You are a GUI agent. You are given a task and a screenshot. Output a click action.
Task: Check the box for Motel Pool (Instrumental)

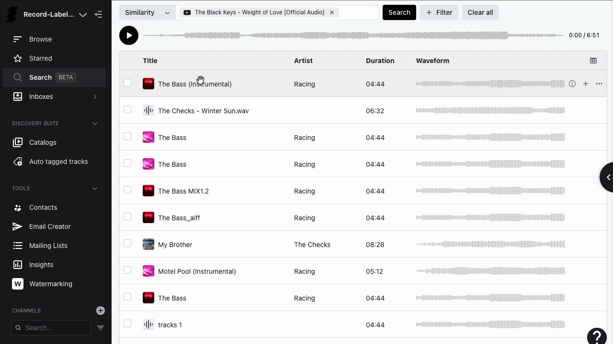click(x=127, y=270)
